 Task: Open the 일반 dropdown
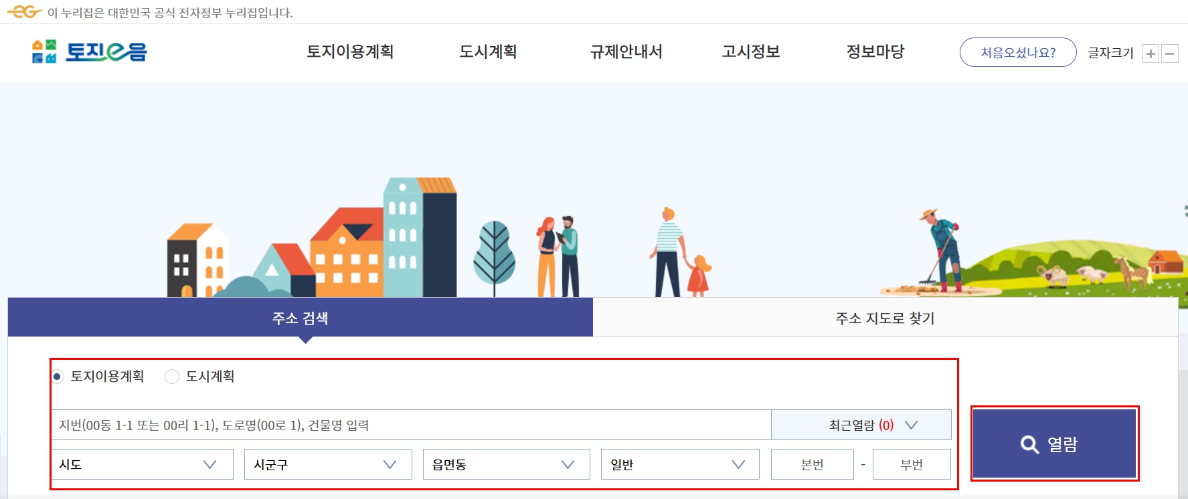tap(679, 464)
